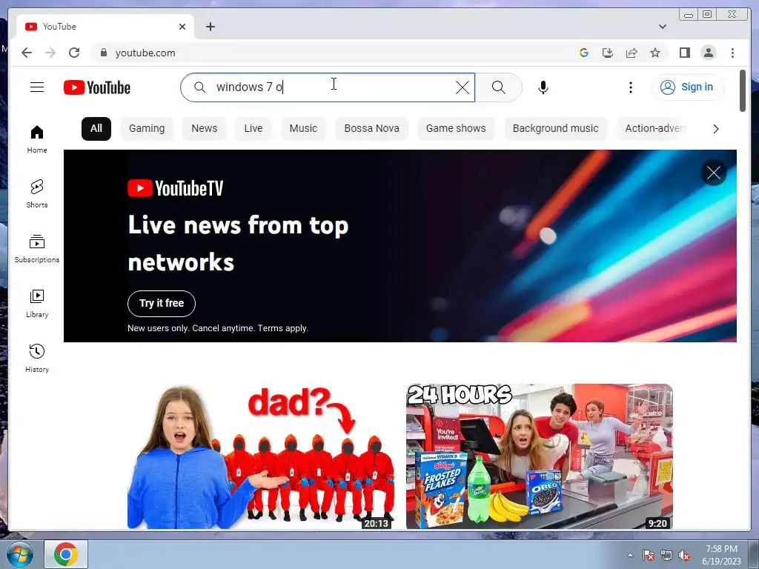
Task: Bookmark this page with the star icon
Action: (x=655, y=53)
